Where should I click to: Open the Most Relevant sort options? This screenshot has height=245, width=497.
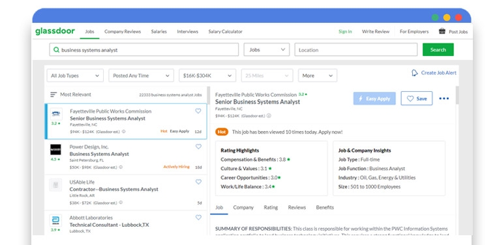pyautogui.click(x=70, y=94)
